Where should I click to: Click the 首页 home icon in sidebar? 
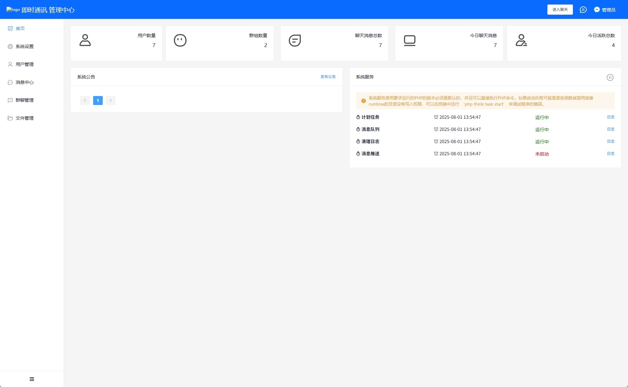click(x=10, y=28)
